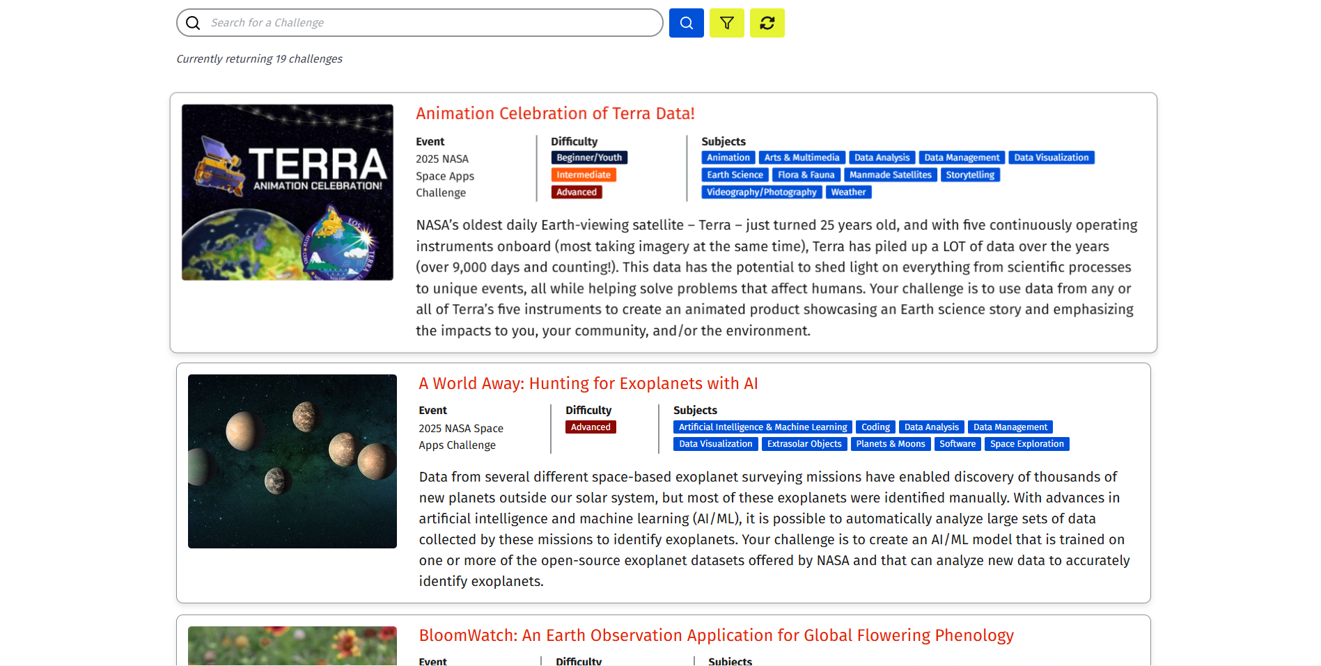
Task: Open the BloomWatch flowering phenology challenge
Action: point(716,635)
